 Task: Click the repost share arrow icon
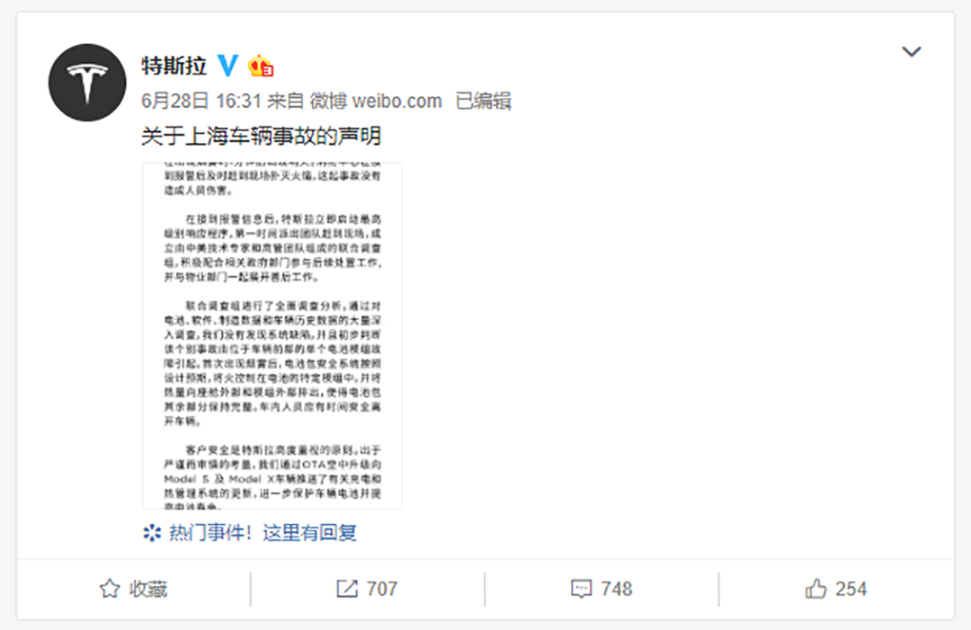347,589
